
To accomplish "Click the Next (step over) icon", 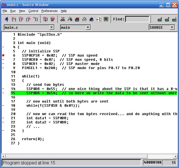I will pyautogui.click(x=21, y=19).
